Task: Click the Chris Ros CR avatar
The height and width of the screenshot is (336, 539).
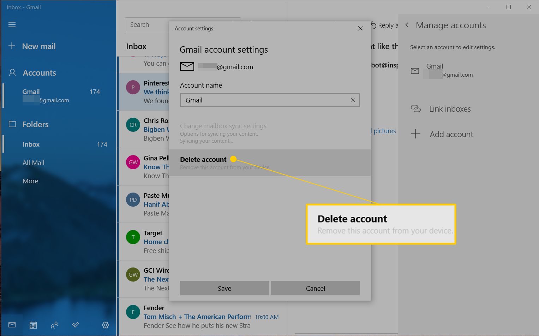Action: click(133, 125)
